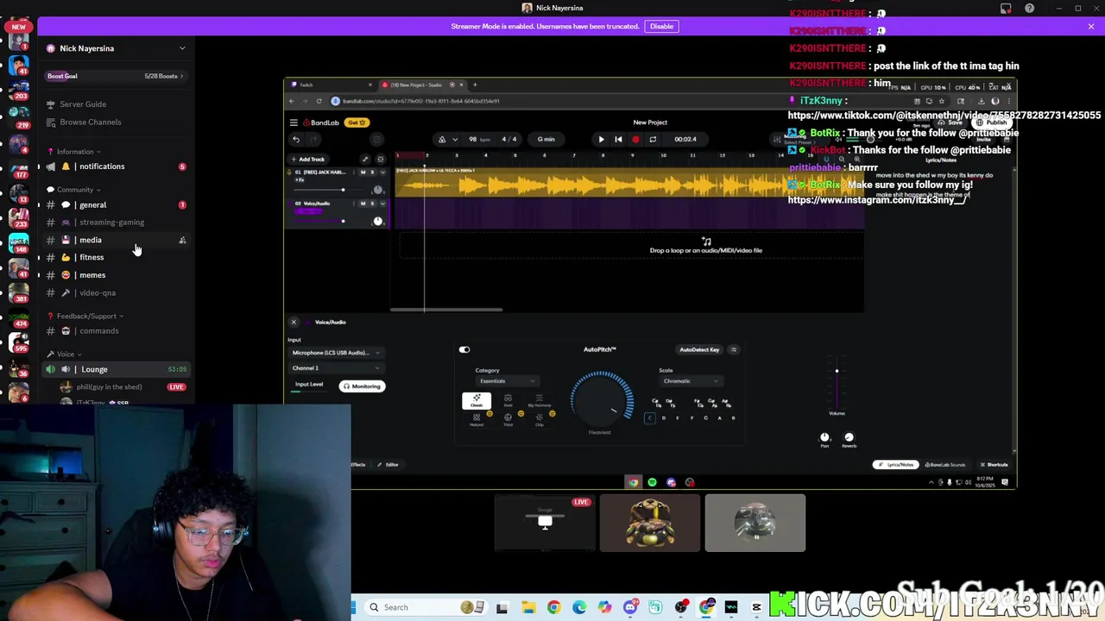Open the BandLab Sounds tab
The height and width of the screenshot is (621, 1105).
click(x=945, y=465)
